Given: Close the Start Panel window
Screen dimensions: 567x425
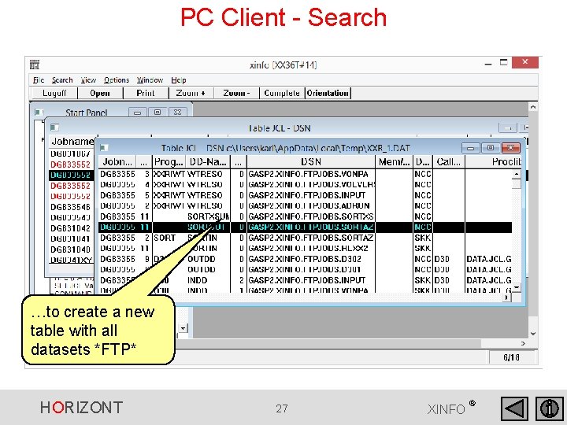Looking at the screenshot, I should (x=177, y=113).
